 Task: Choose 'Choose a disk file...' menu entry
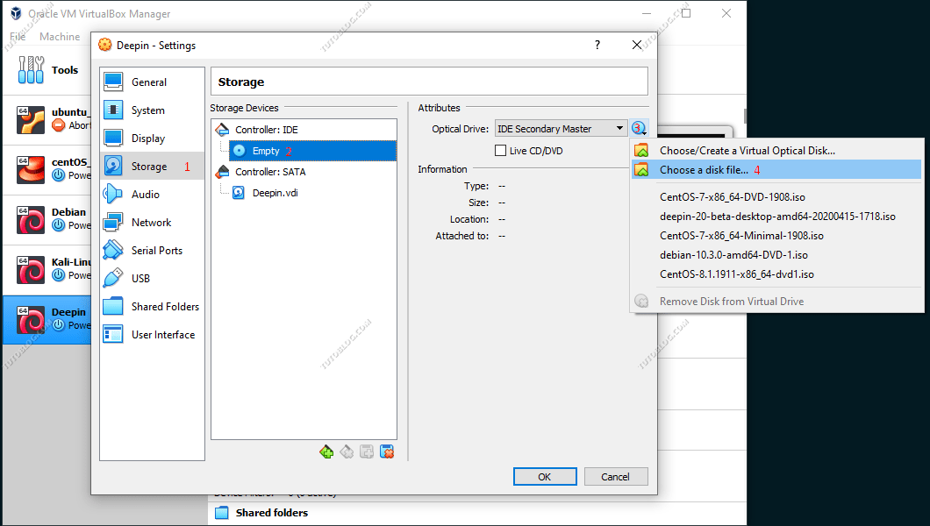[704, 170]
